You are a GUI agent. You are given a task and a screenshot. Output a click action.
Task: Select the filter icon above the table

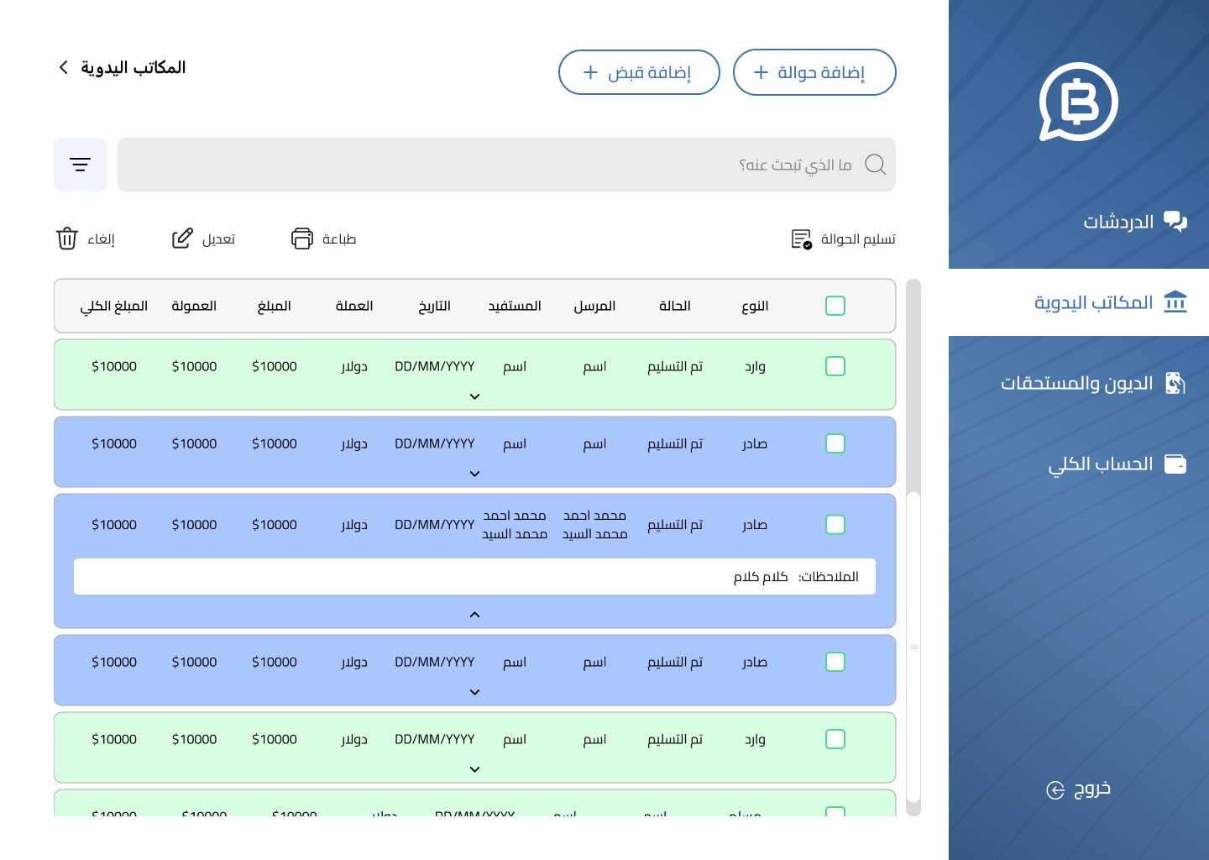80,164
